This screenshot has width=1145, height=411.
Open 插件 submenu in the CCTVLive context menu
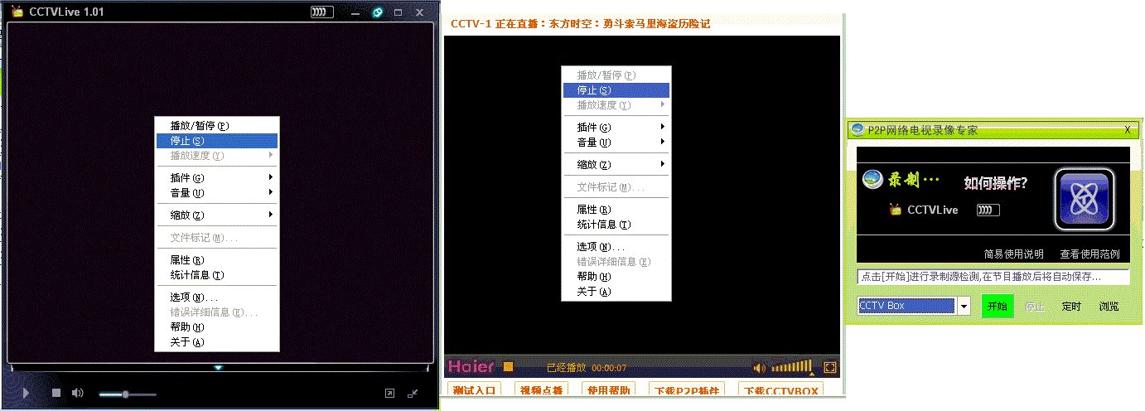pos(217,178)
